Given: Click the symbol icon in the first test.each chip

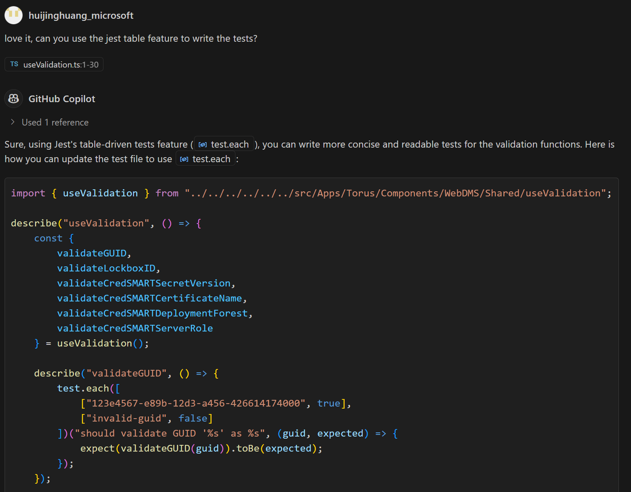Looking at the screenshot, I should pos(203,145).
